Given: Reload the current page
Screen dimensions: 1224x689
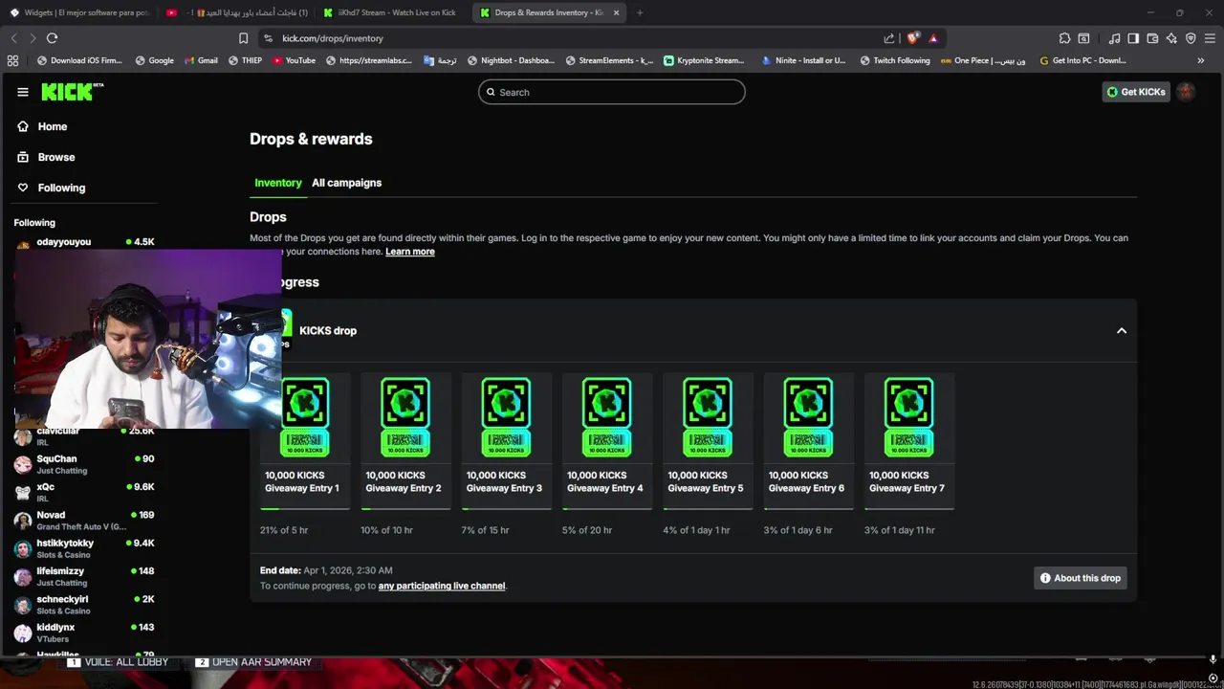Looking at the screenshot, I should (52, 38).
